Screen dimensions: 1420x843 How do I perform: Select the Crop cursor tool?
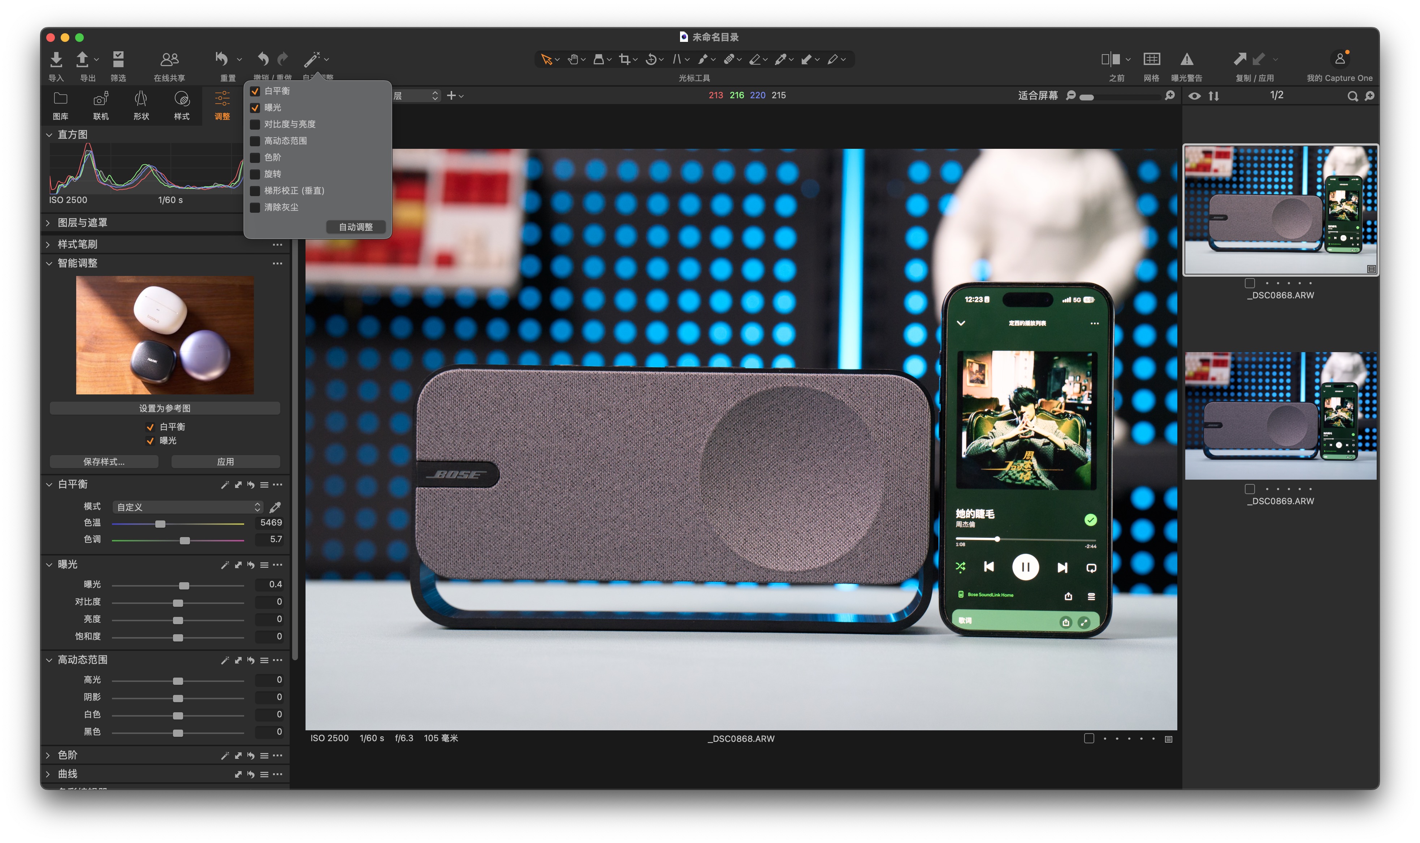coord(625,59)
